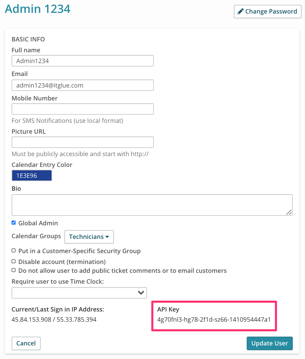Screen dimensions: 305x359
Task: Disable the Global Admin checkbox
Action: pyautogui.click(x=14, y=222)
